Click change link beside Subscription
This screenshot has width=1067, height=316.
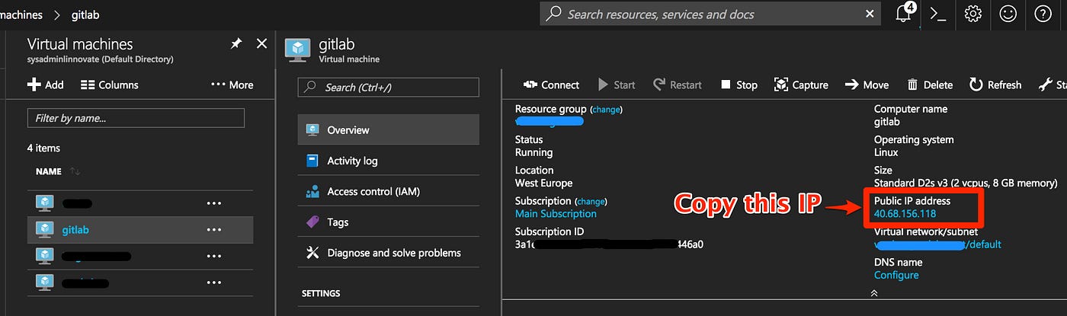(591, 201)
